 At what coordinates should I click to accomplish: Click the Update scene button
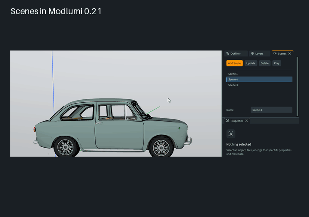[x=251, y=63]
